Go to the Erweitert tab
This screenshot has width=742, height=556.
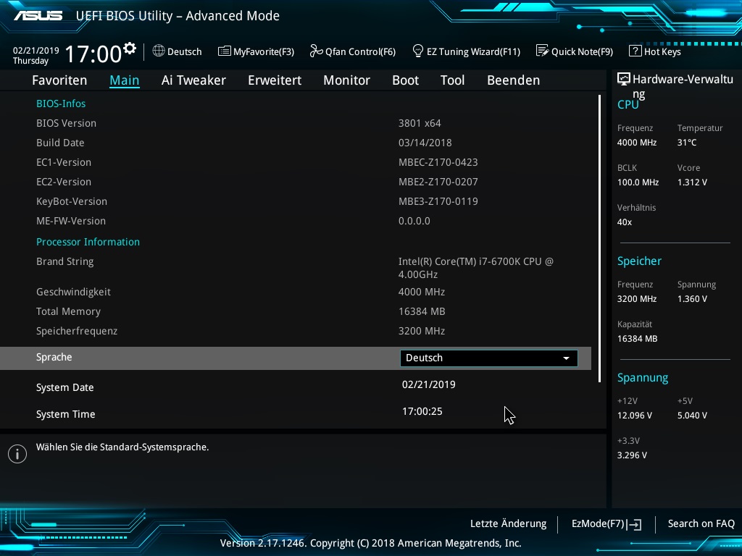point(275,80)
